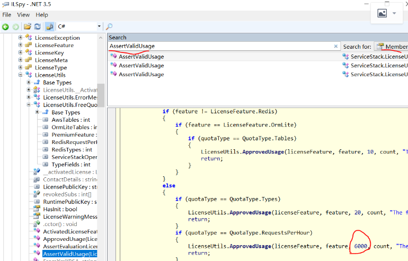Image resolution: width=408 pixels, height=261 pixels.
Task: Expand the LicenseException tree node
Action: coord(21,38)
